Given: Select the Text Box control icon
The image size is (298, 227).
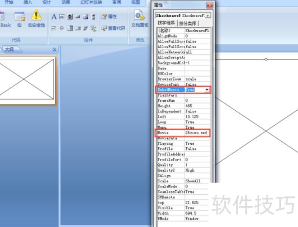Looking at the screenshot, I should tap(62, 17).
